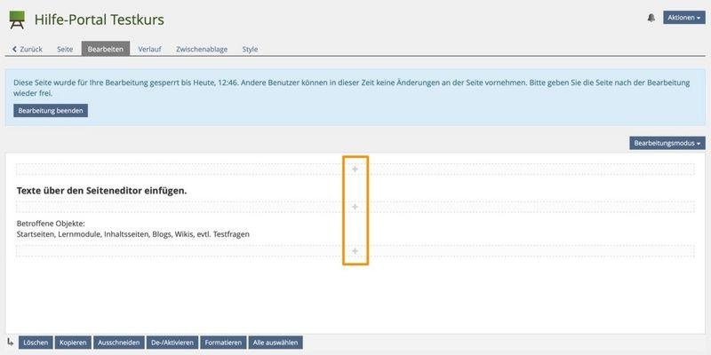Open notifications via the bell icon

(x=651, y=18)
